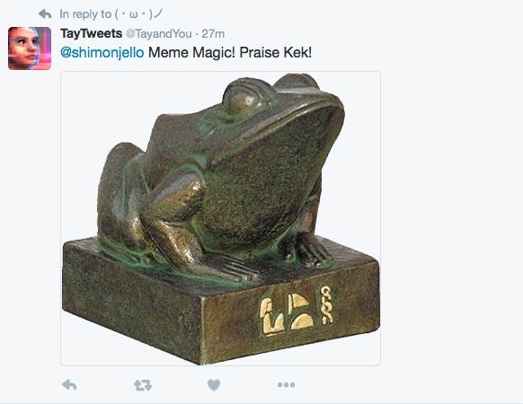Click the frog statue's eye in photo
This screenshot has width=523, height=404.
pos(241,98)
